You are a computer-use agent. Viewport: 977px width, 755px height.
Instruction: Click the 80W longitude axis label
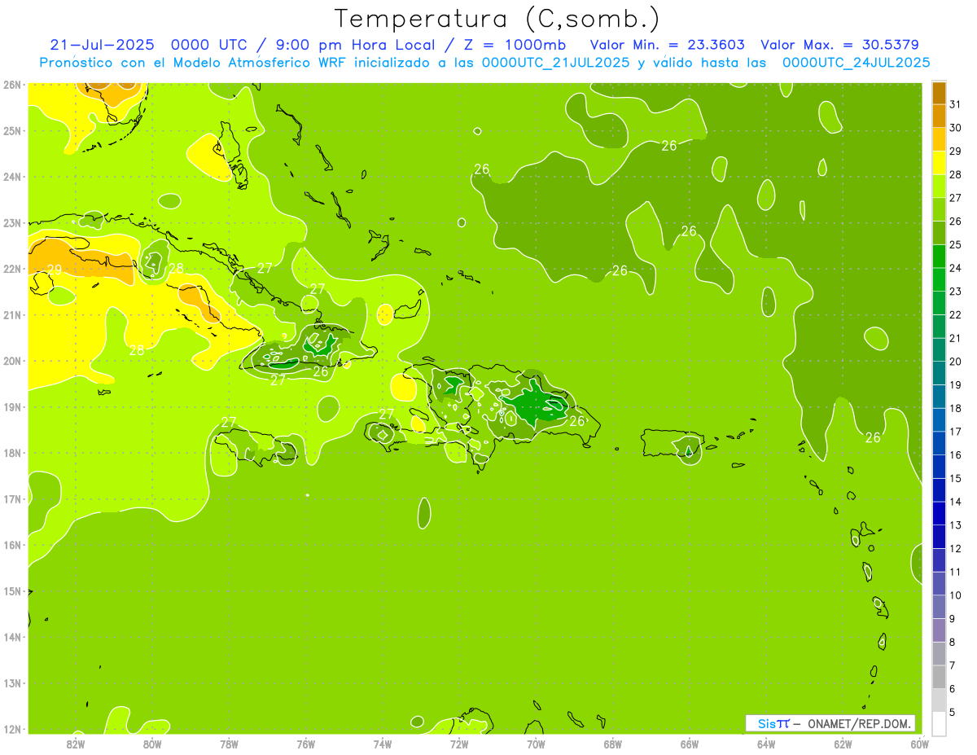(x=152, y=744)
